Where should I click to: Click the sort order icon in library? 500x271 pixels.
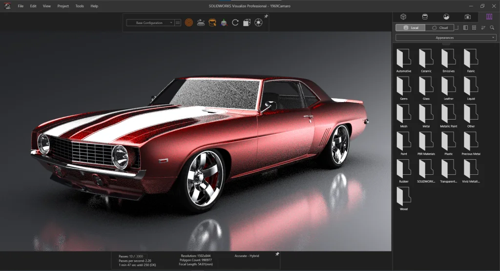coord(483,28)
